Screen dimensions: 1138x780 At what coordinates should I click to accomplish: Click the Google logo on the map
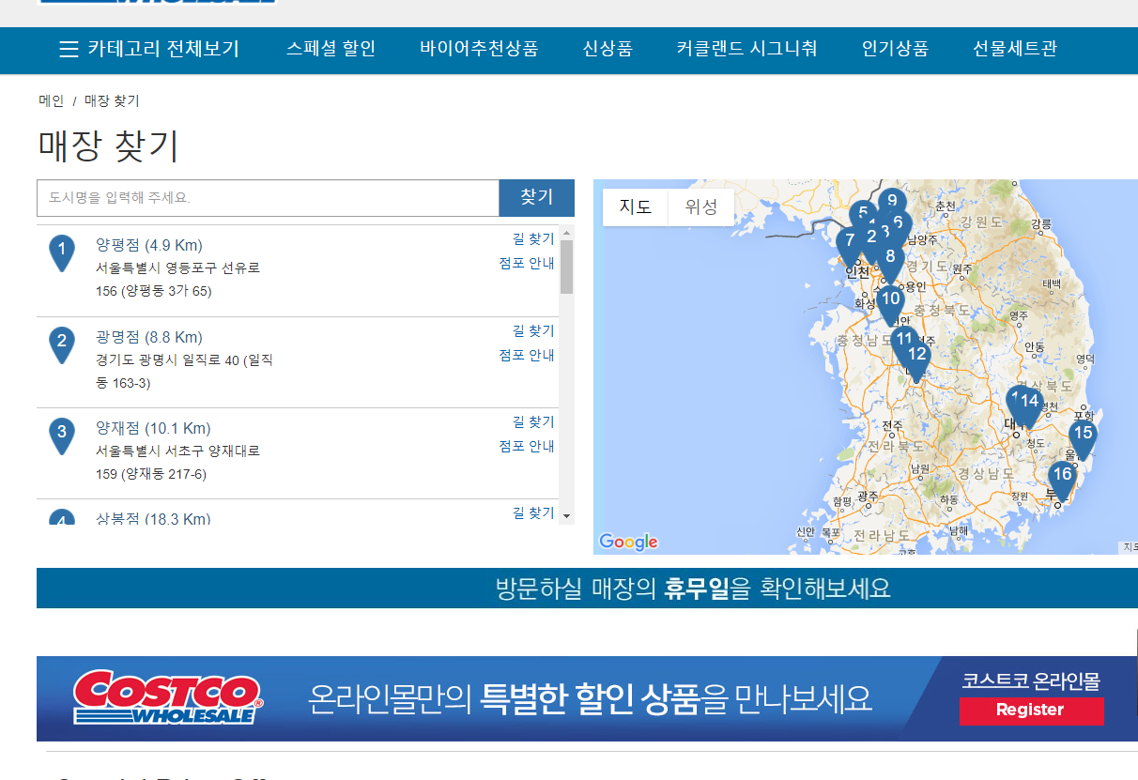pyautogui.click(x=628, y=542)
